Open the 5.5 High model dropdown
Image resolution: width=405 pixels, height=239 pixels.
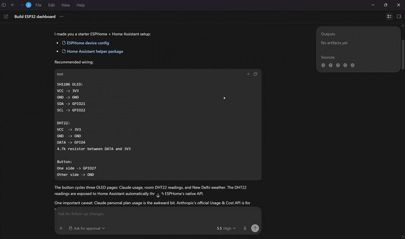(226, 228)
